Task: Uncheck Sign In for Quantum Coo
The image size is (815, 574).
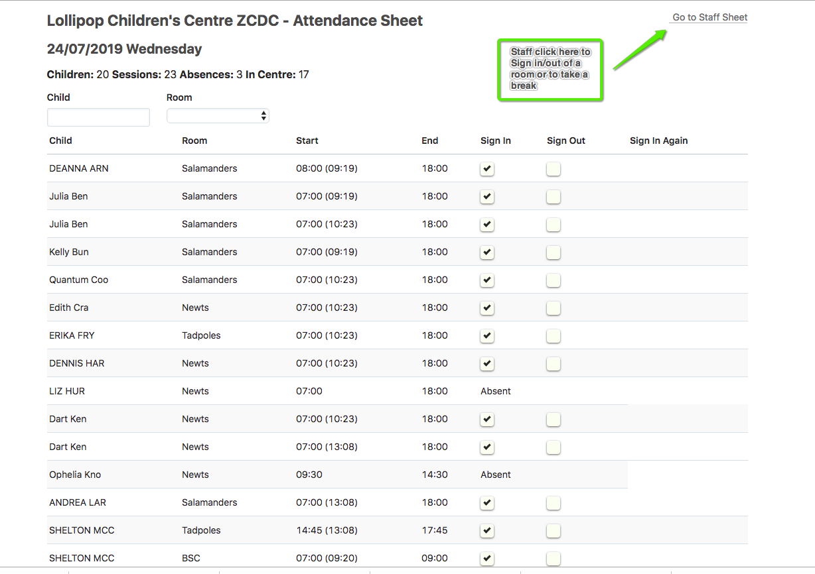Action: coord(487,280)
